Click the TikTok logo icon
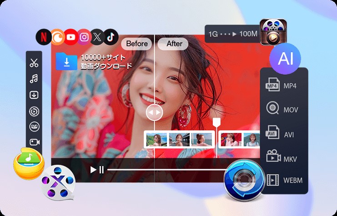337x216 pixels. pyautogui.click(x=111, y=37)
